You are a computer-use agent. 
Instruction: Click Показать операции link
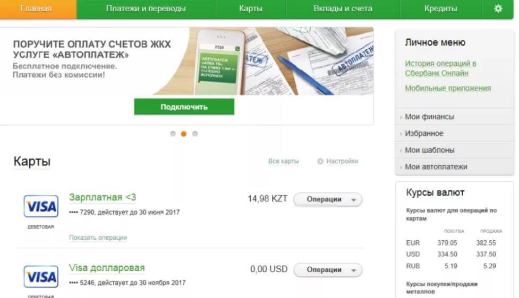click(x=98, y=238)
